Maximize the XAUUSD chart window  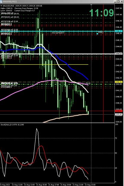coord(118,1)
